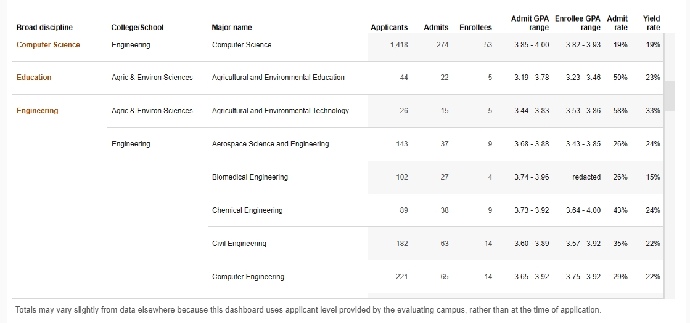Click the Yield rate column header
This screenshot has height=323, width=690.
pos(652,23)
